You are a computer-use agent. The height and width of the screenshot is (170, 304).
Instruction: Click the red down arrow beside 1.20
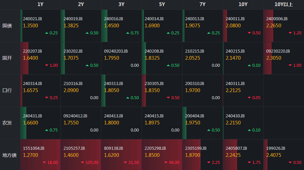pos(290,33)
